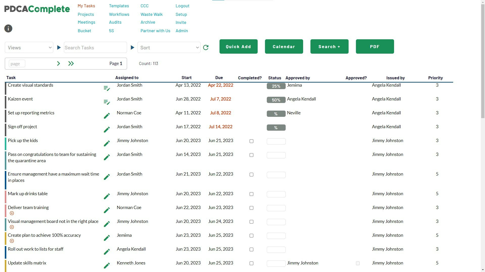485x272 pixels.
Task: Mark Roll out work to lists as completed
Action: point(251,250)
